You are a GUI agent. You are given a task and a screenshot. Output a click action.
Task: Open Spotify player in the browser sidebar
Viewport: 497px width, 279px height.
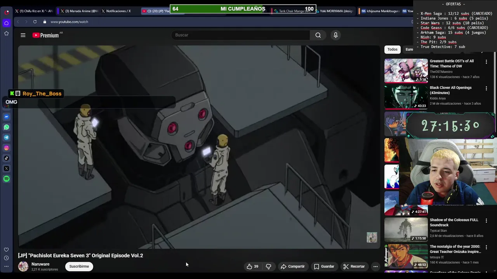(7, 179)
